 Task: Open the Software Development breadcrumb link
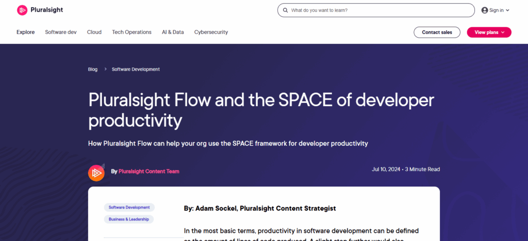(x=136, y=69)
